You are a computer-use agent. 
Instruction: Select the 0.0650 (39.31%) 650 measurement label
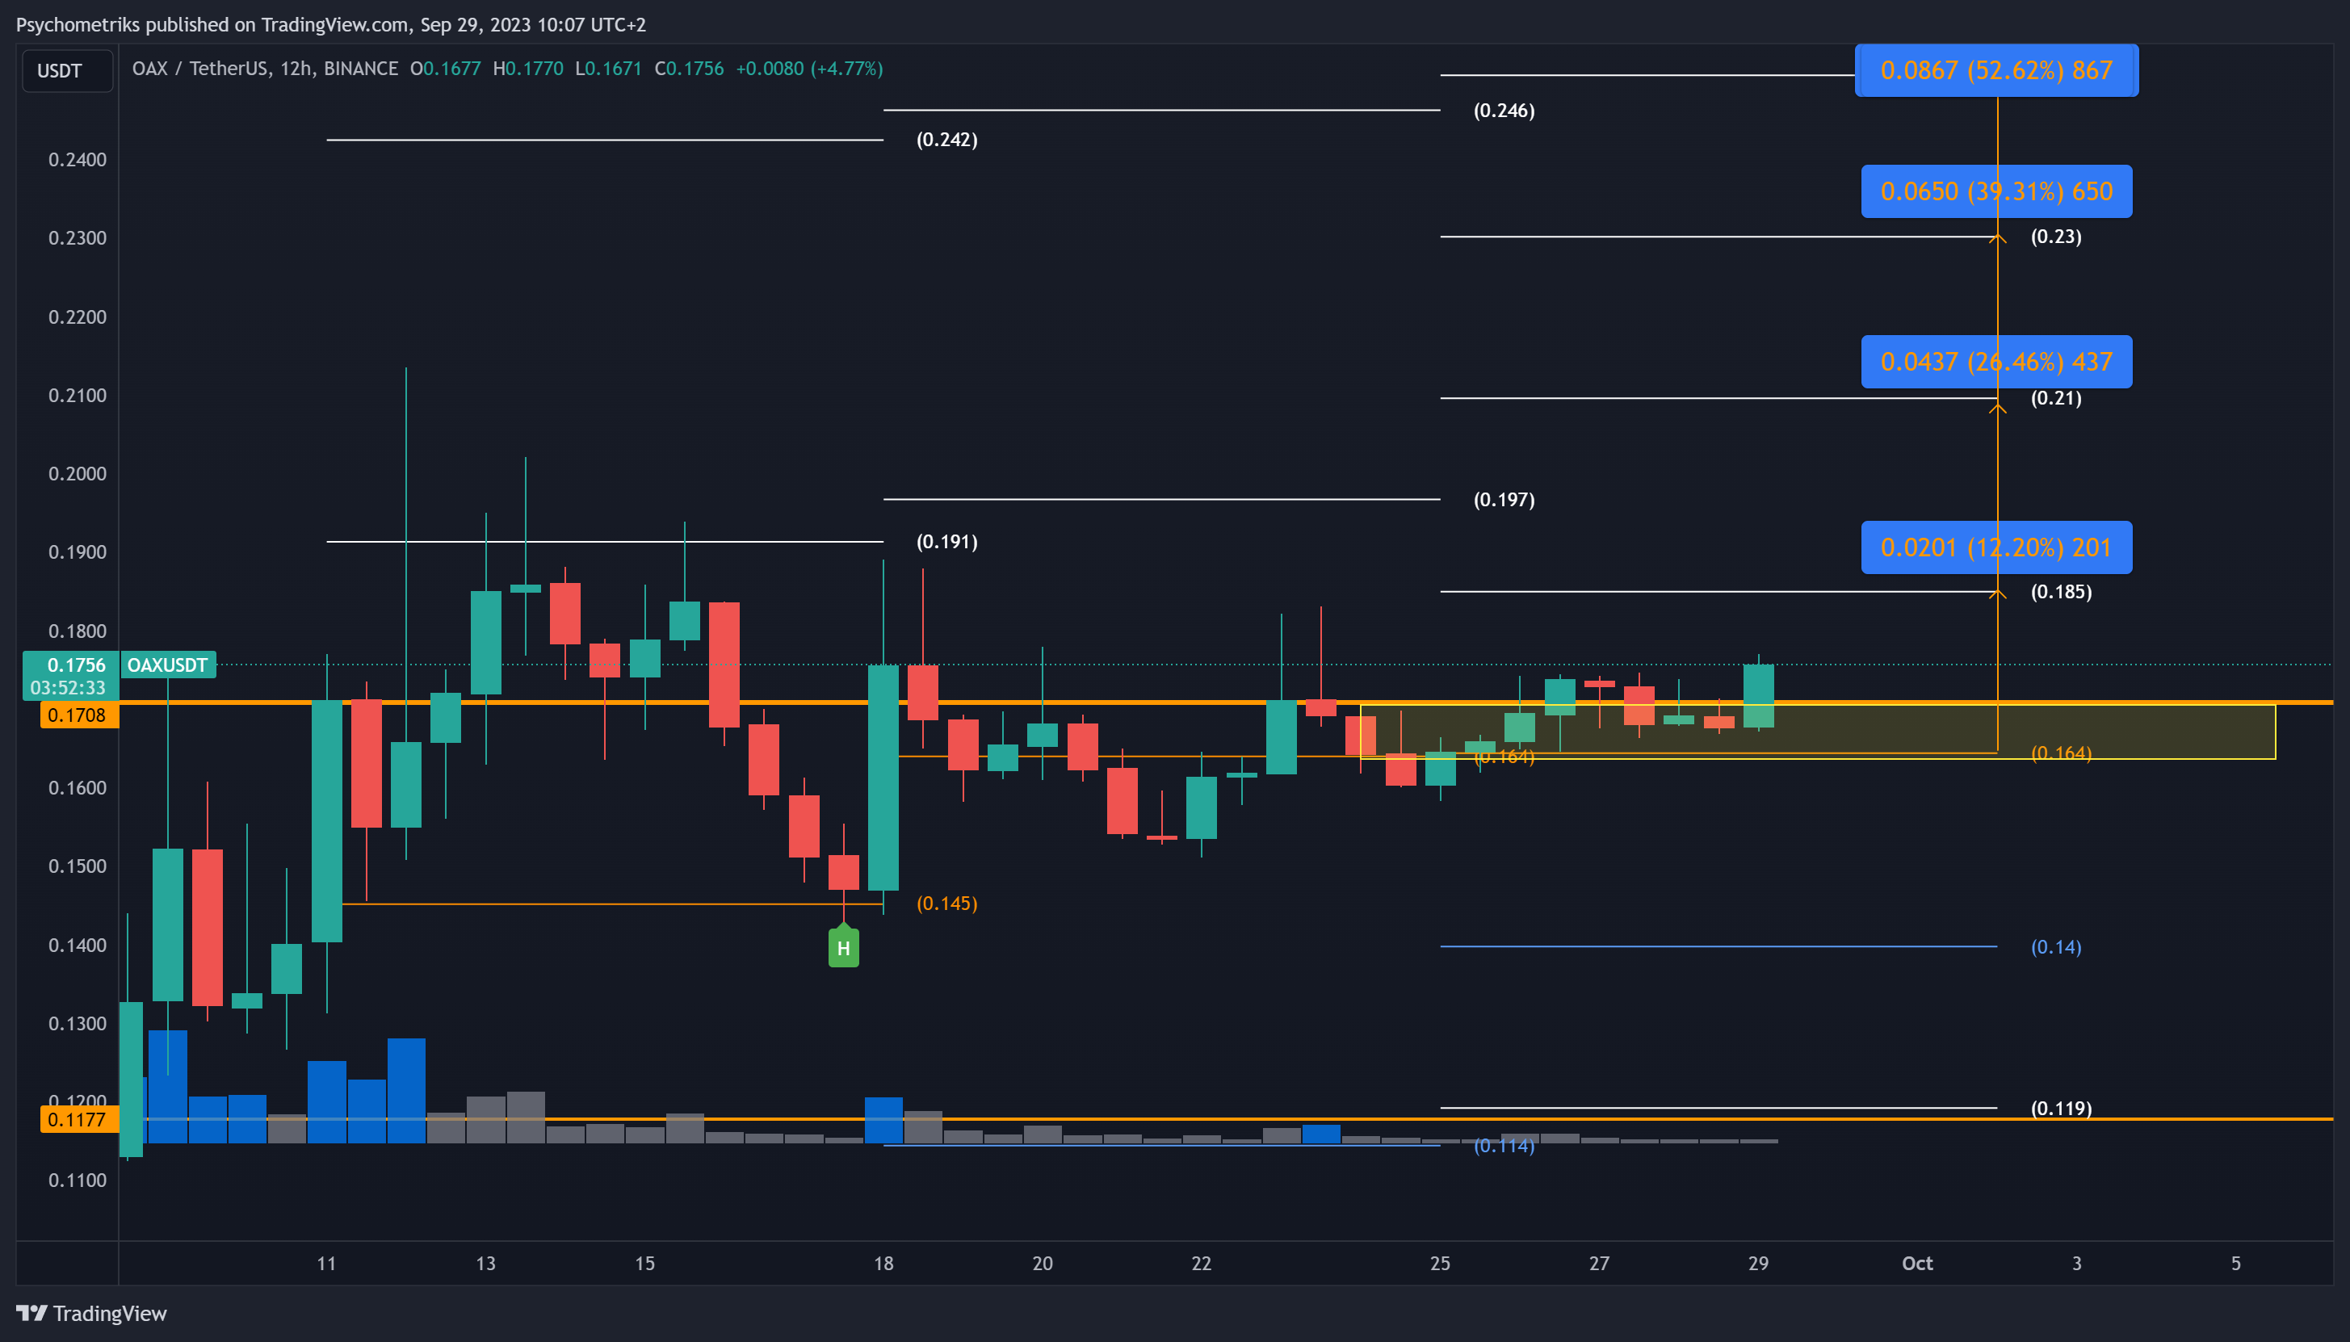[x=1996, y=191]
